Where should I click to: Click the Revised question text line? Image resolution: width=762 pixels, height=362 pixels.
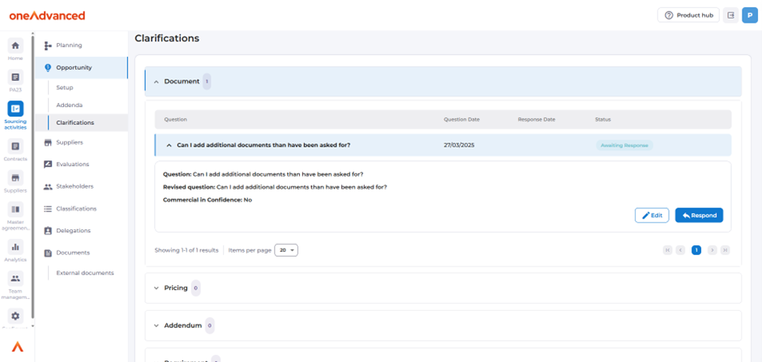pos(275,187)
